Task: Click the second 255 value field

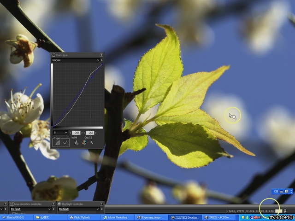Action: pyautogui.click(x=90, y=133)
